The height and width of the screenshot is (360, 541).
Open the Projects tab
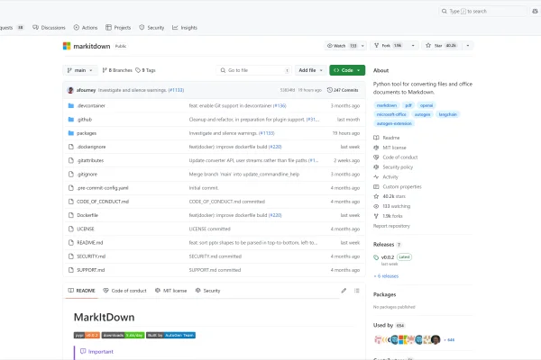coord(118,28)
